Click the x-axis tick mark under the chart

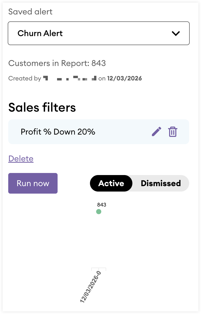pyautogui.click(x=99, y=269)
